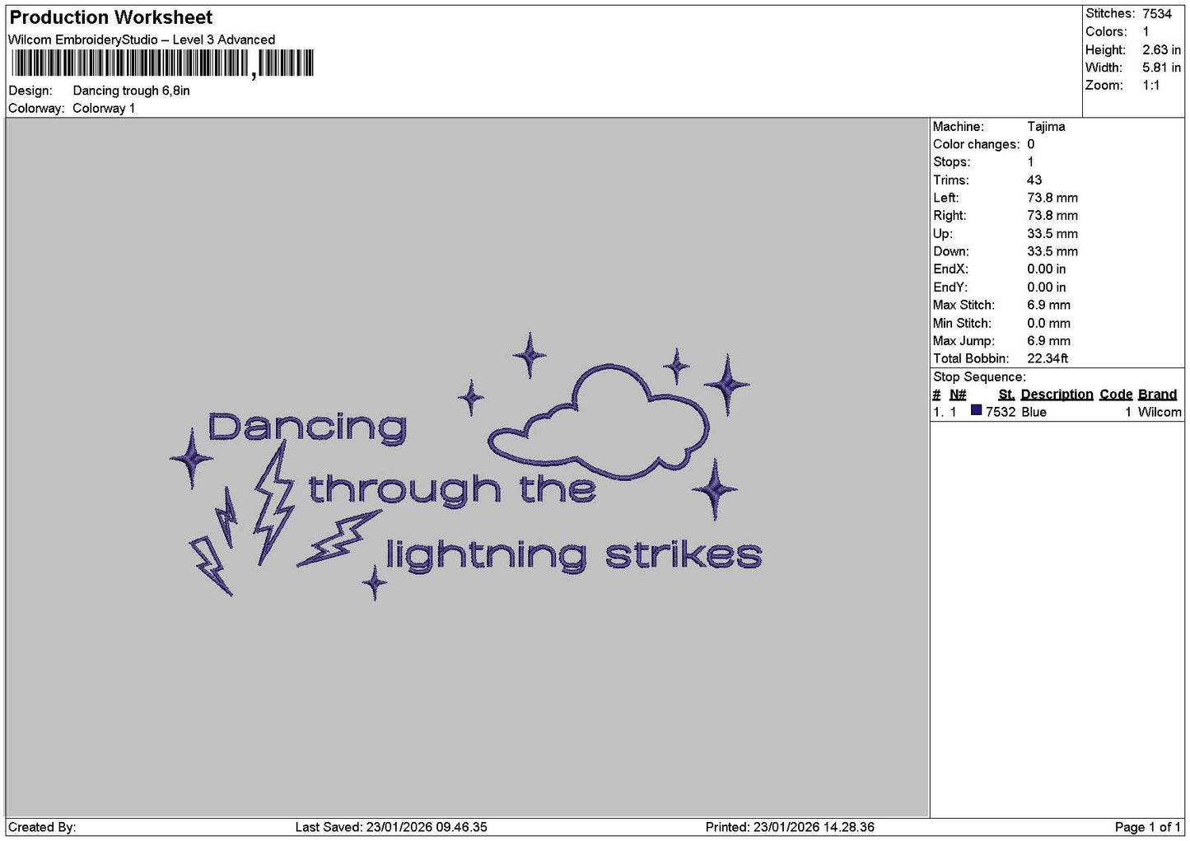The width and height of the screenshot is (1190, 841).
Task: Select the barcode in the header
Action: click(162, 63)
